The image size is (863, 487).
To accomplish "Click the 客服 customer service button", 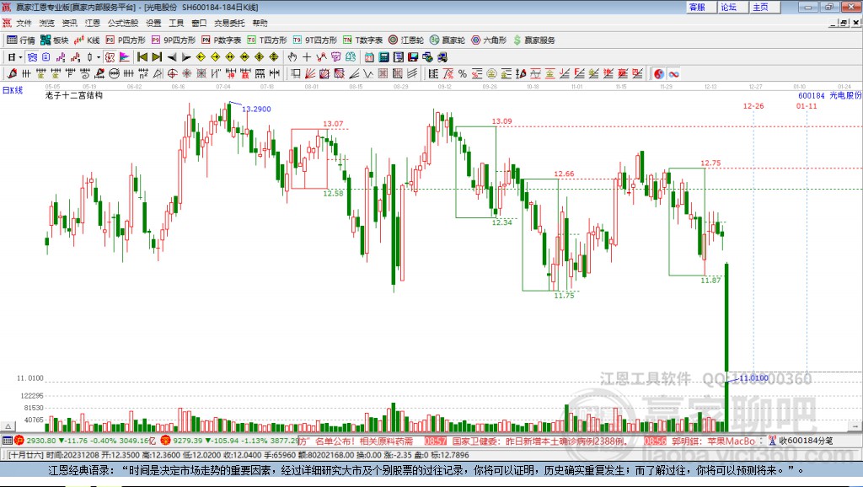I will pos(700,7).
